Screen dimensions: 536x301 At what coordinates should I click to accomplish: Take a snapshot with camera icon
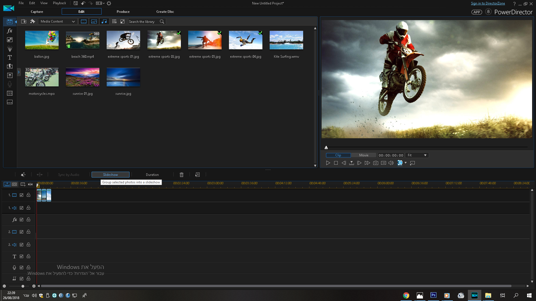376,163
